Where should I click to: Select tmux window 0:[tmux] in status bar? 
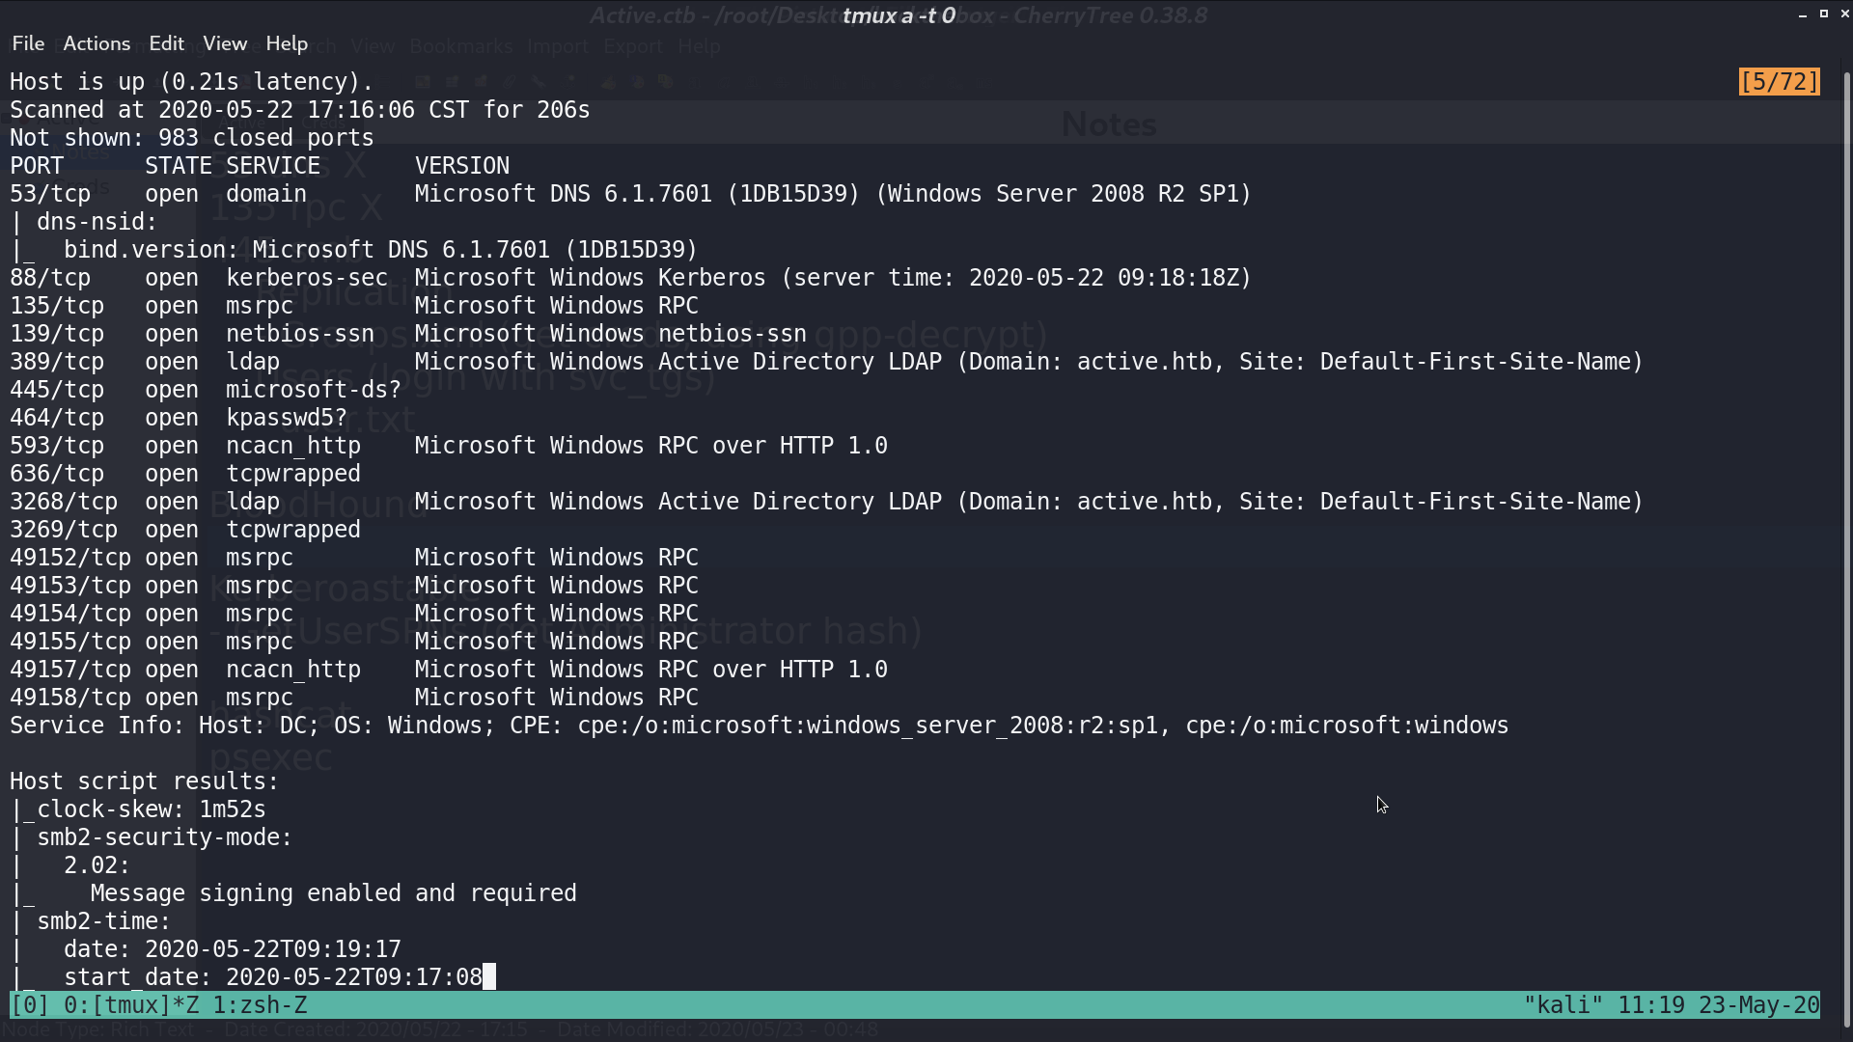point(131,1005)
